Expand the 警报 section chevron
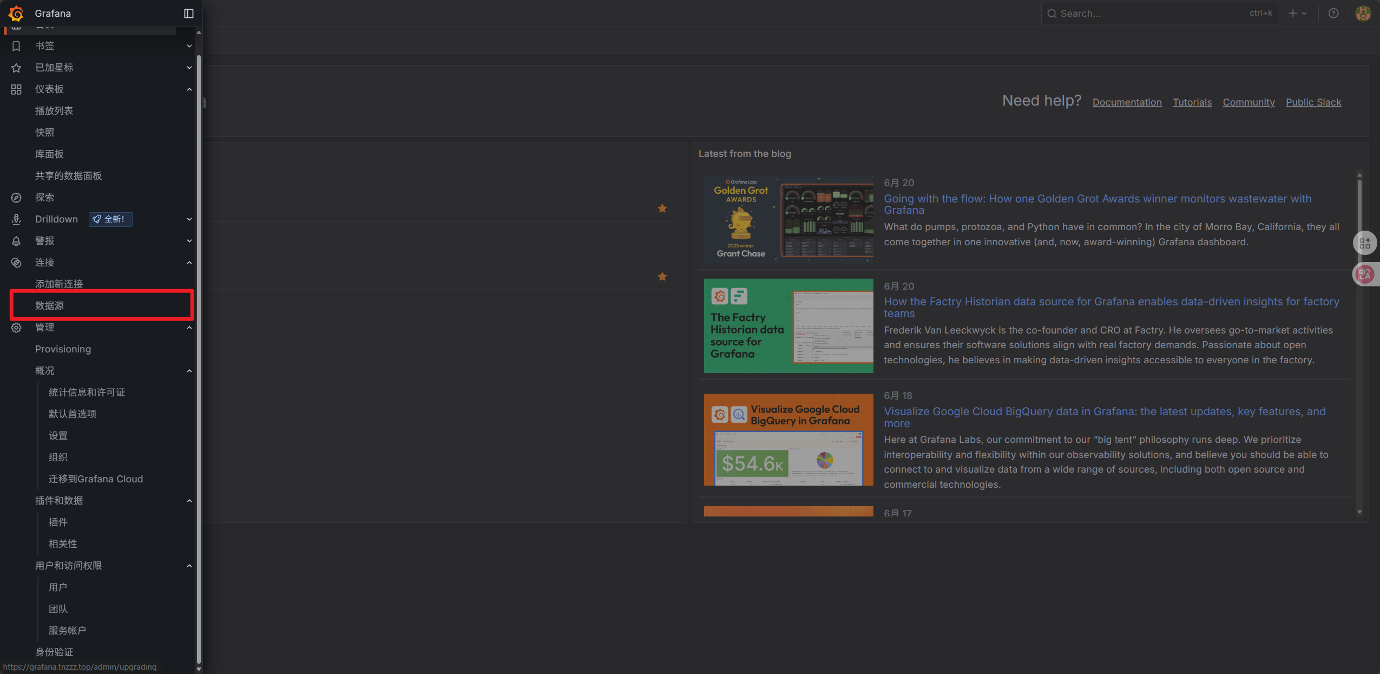Screen dimensions: 1380x674 click(189, 241)
